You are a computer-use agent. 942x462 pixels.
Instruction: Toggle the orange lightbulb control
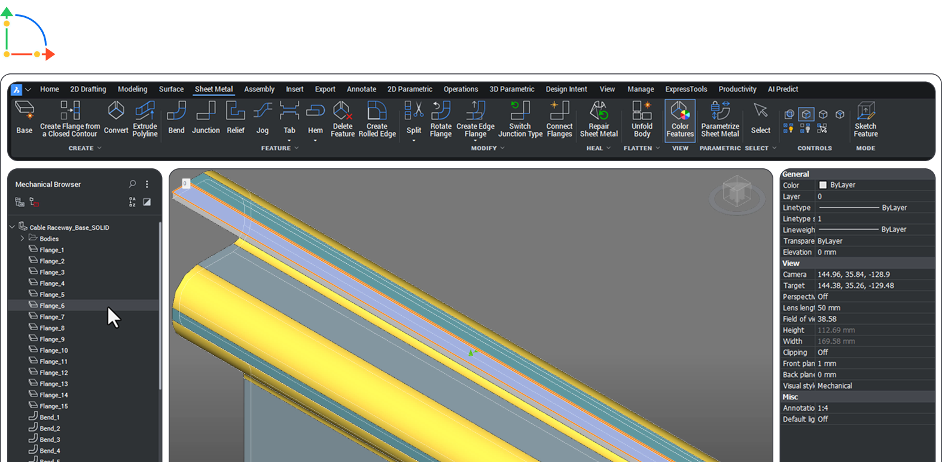pos(789,128)
